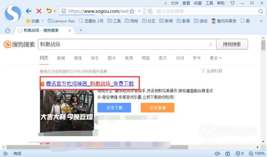This screenshot has height=157, width=267.
Task: Mute sound with the speaker icon
Action: click(x=217, y=154)
